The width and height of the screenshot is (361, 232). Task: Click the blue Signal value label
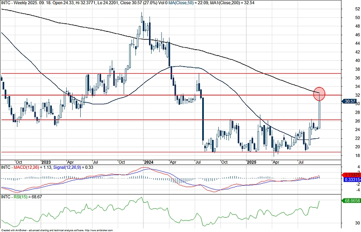coord(351,180)
